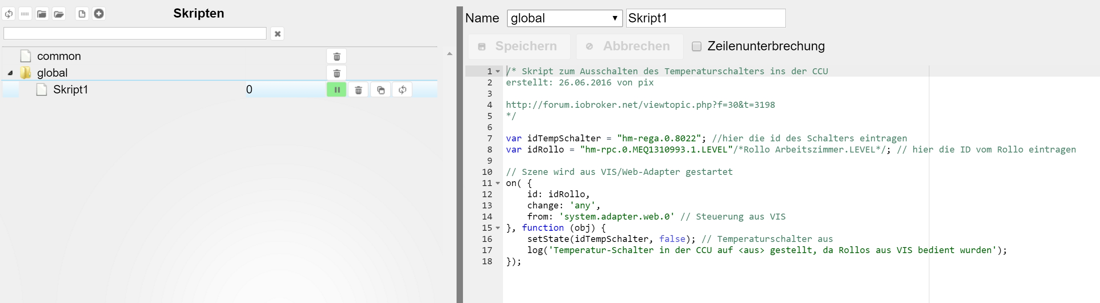Select the global group label in the tree
1100x303 pixels.
coord(52,73)
